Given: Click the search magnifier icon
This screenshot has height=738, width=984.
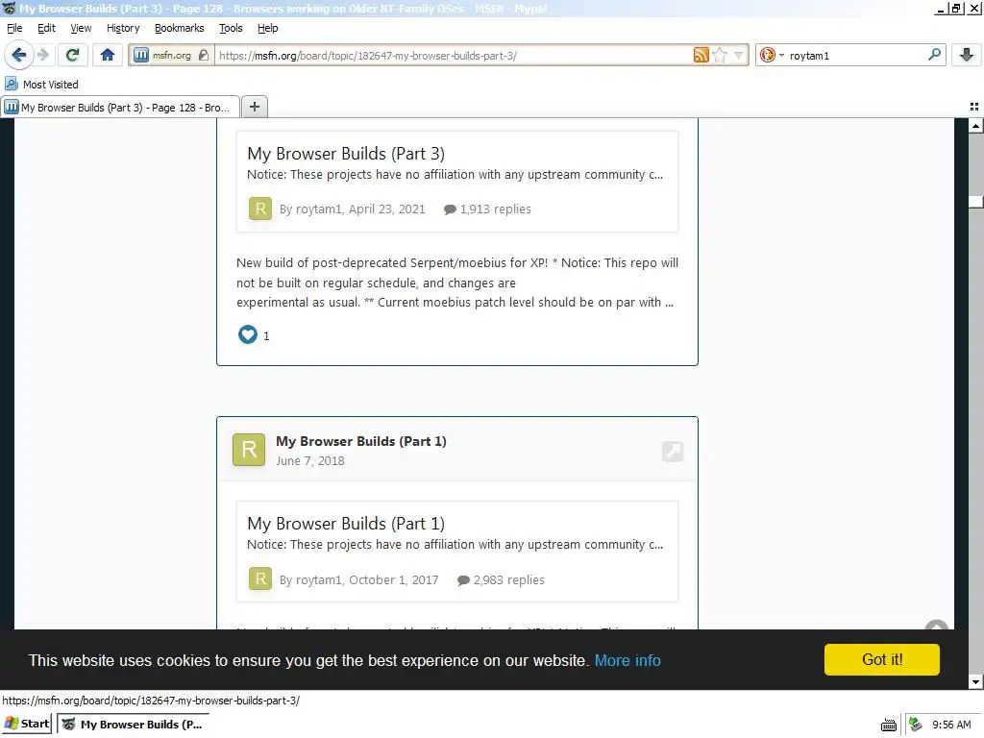Looking at the screenshot, I should coord(934,55).
